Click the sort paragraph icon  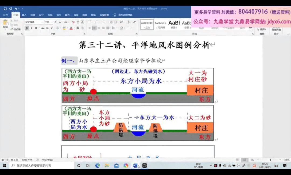coord(129,22)
